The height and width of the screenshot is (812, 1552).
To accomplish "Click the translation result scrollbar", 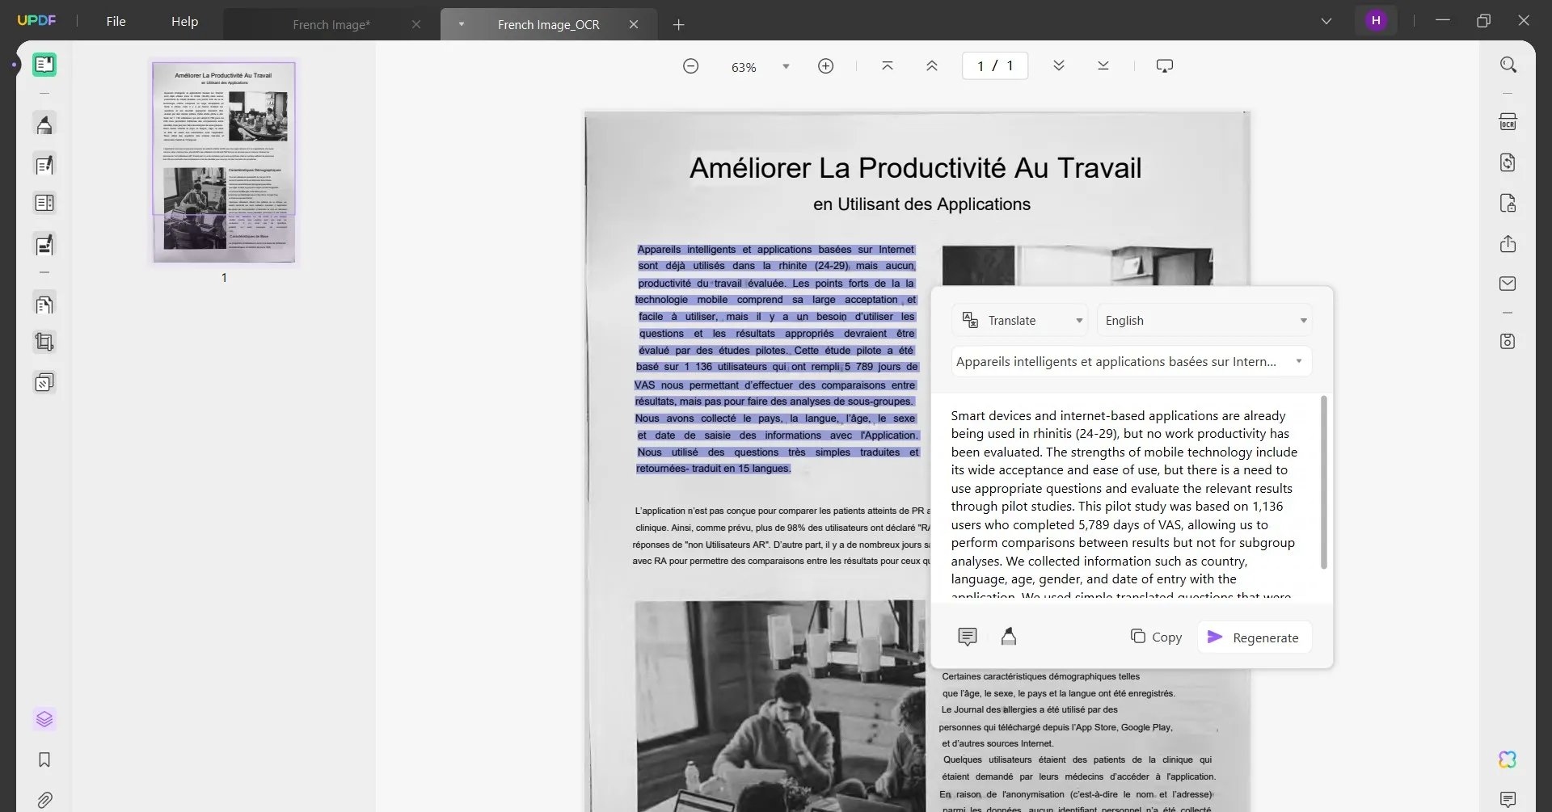I will pyautogui.click(x=1323, y=482).
